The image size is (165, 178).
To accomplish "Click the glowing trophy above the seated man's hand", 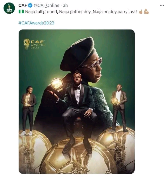I will 57,84.
